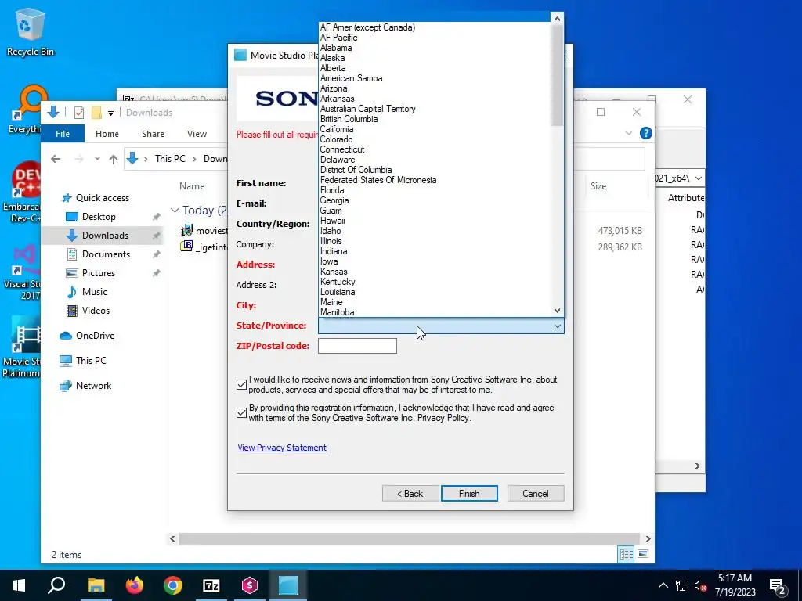
Task: Select Quick access in navigation pane
Action: [x=103, y=198]
